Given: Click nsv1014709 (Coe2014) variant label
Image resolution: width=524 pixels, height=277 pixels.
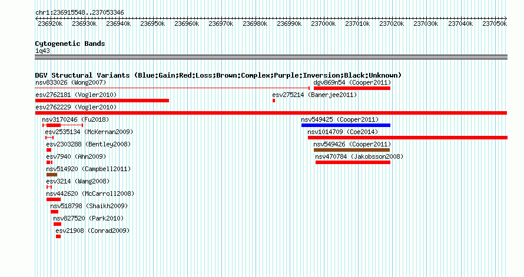Looking at the screenshot, I should point(343,132).
